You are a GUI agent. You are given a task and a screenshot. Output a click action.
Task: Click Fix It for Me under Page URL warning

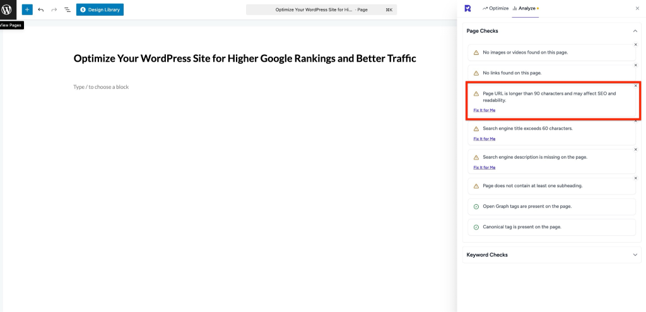[x=484, y=110]
